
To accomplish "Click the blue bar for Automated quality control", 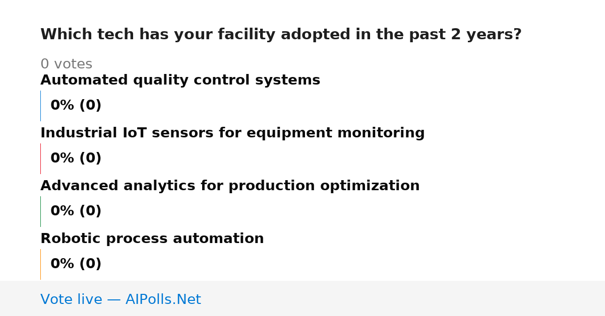I will 40,106.
